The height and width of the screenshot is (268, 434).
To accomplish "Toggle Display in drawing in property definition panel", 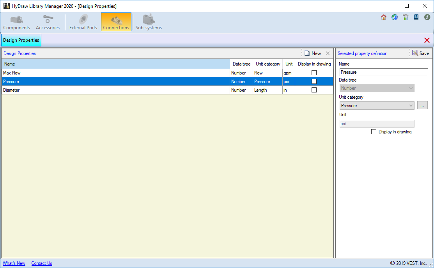I will [374, 132].
